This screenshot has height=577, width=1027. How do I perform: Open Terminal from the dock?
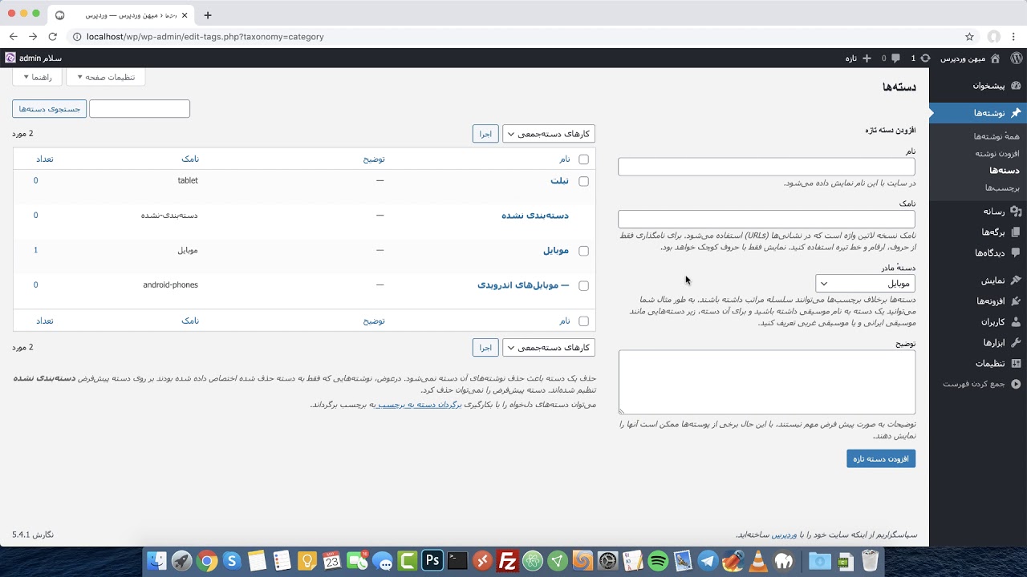pyautogui.click(x=457, y=561)
